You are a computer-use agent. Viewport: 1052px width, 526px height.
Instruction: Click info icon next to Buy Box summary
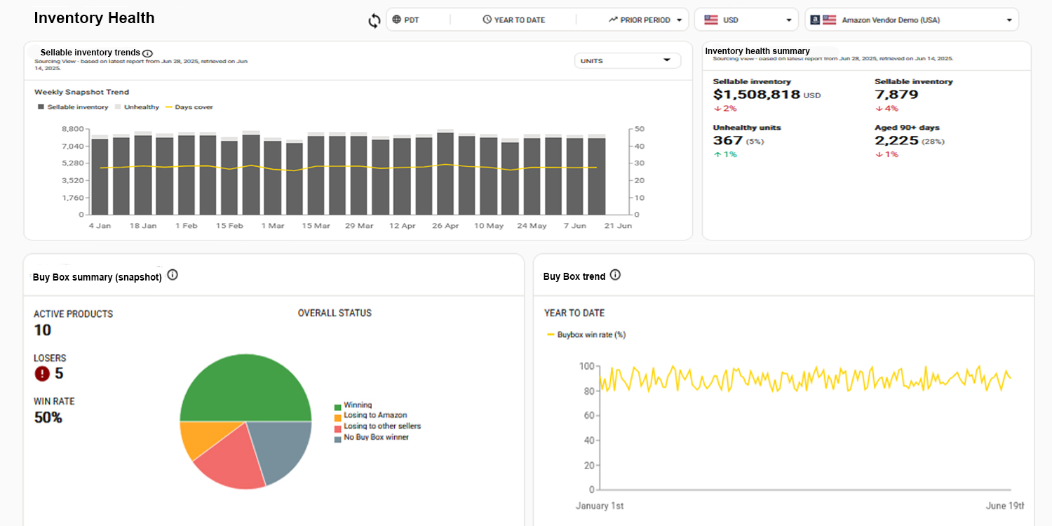173,275
